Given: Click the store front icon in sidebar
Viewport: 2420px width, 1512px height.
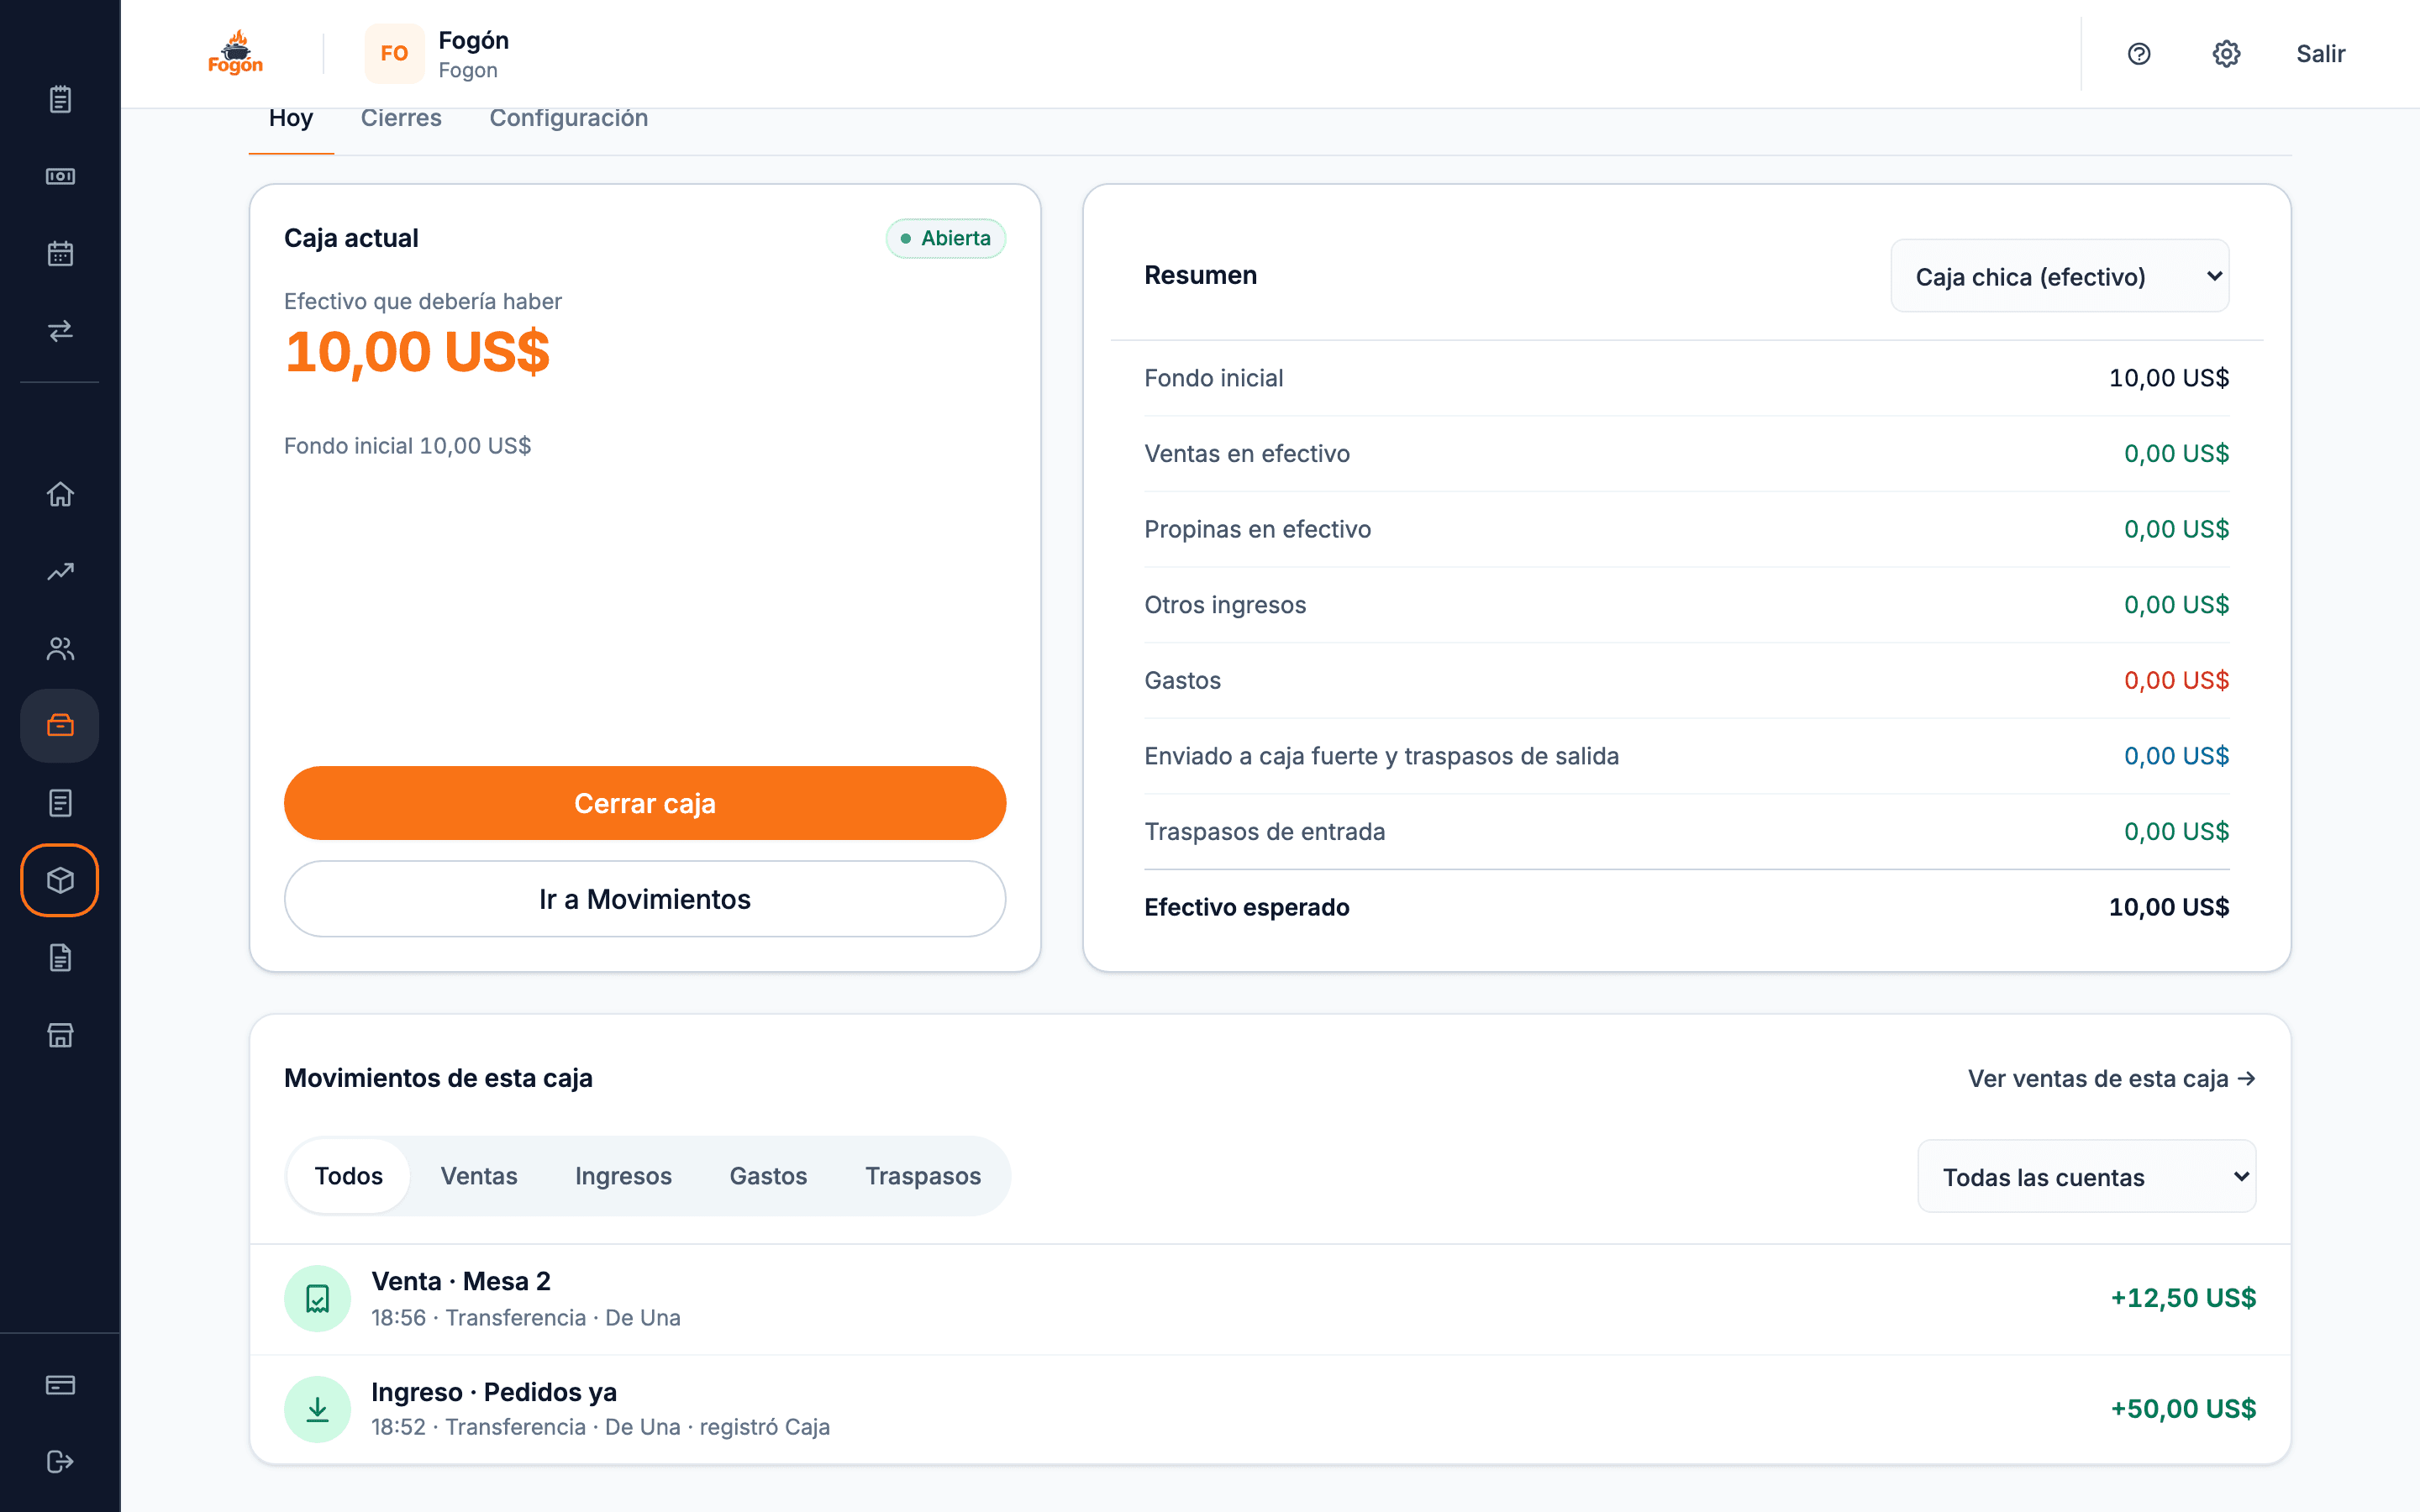Looking at the screenshot, I should pyautogui.click(x=60, y=1035).
